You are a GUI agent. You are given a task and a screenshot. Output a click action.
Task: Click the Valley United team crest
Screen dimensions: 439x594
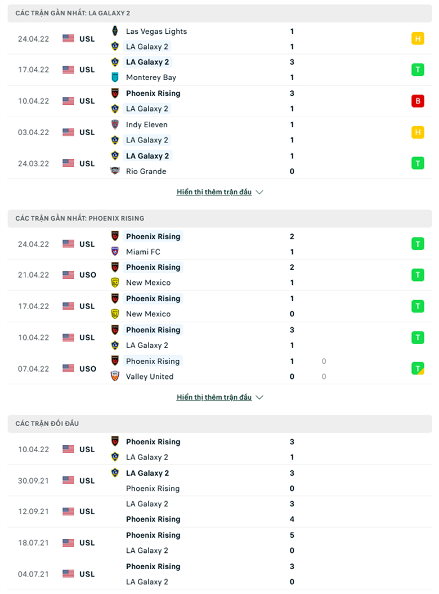tap(115, 376)
